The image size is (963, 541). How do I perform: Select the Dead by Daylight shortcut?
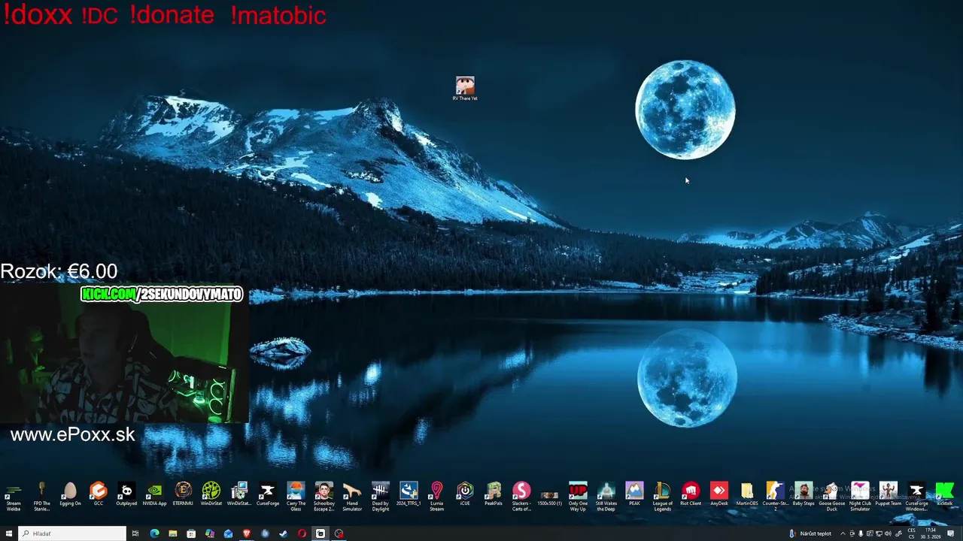point(381,497)
